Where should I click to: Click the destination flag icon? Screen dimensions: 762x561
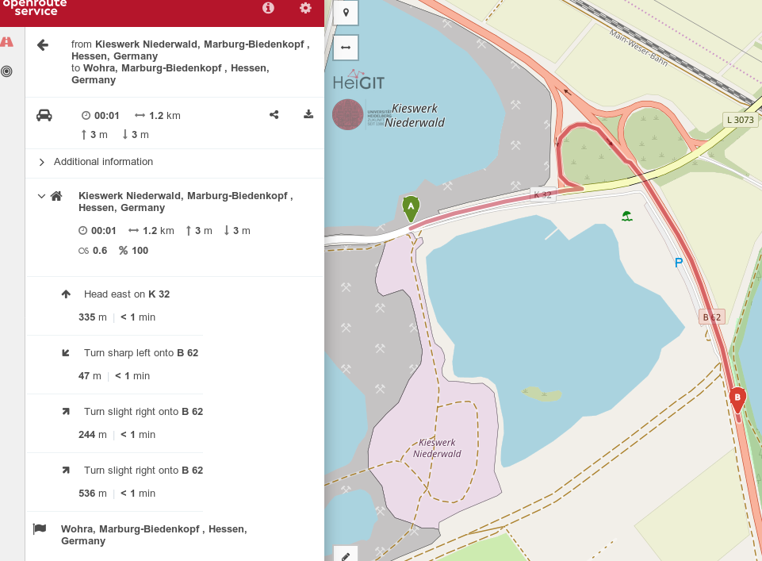[40, 528]
